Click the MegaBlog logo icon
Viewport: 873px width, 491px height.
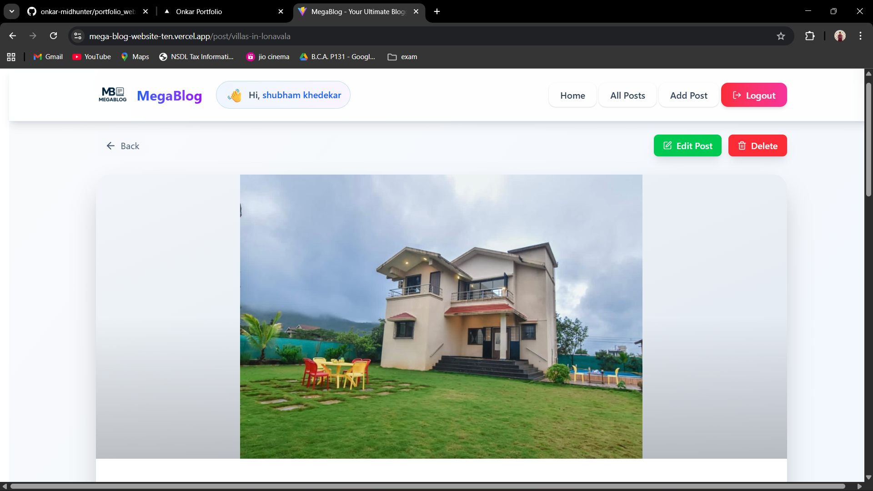click(112, 95)
